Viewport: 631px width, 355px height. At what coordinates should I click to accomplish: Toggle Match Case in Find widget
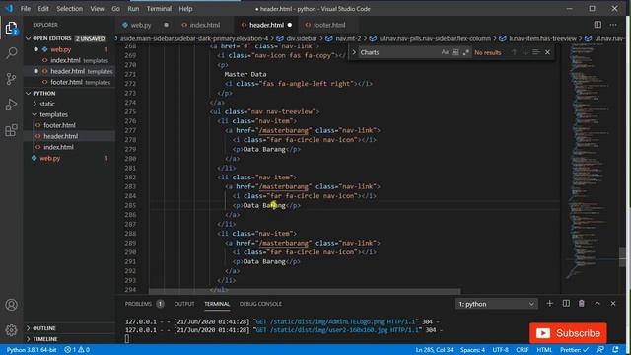(x=445, y=52)
